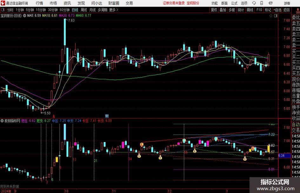Click the diamond icon above the chart
This screenshot has width=300, height=193.
point(271,16)
